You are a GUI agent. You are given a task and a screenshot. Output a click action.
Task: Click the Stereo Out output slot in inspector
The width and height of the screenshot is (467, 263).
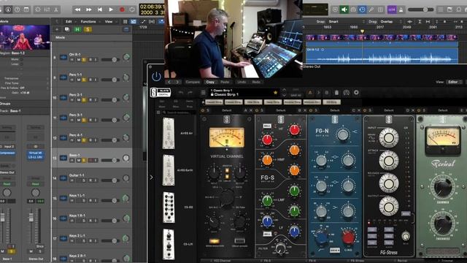click(7, 172)
